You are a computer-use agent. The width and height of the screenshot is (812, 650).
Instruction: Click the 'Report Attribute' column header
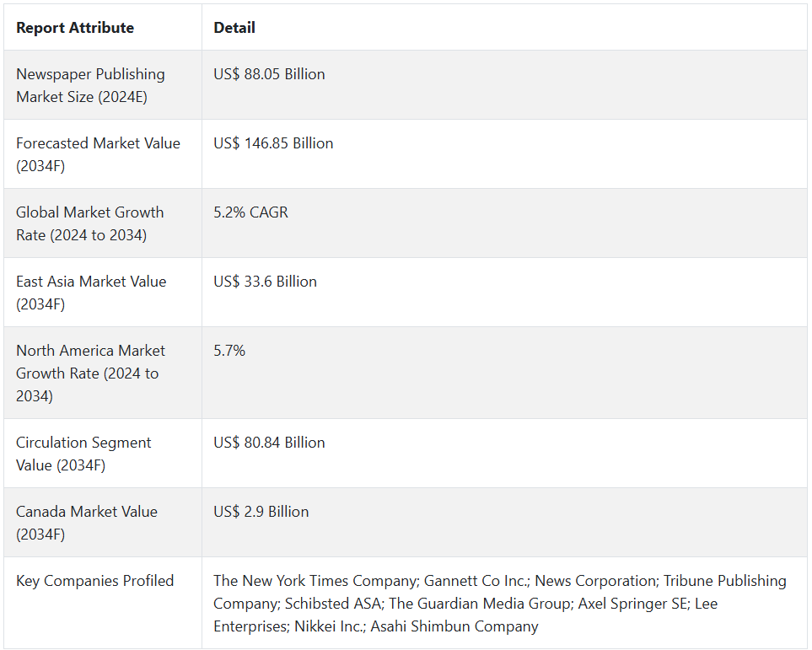[75, 28]
